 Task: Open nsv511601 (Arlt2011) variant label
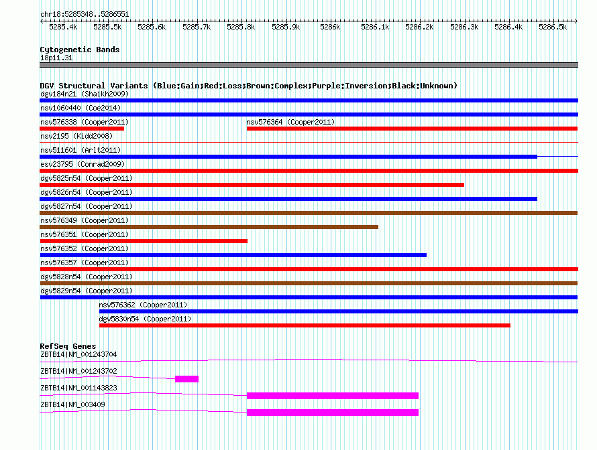[x=80, y=150]
